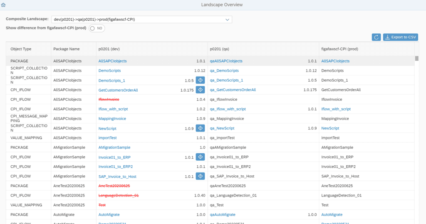426x224 pixels.
Task: Select qaAneTest20200625 cell text
Action: (x=228, y=186)
